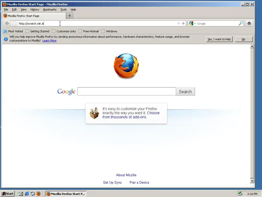The width and height of the screenshot is (262, 197).
Task: Launch Internet Explorer from quick launch
Action: [x=27, y=194]
